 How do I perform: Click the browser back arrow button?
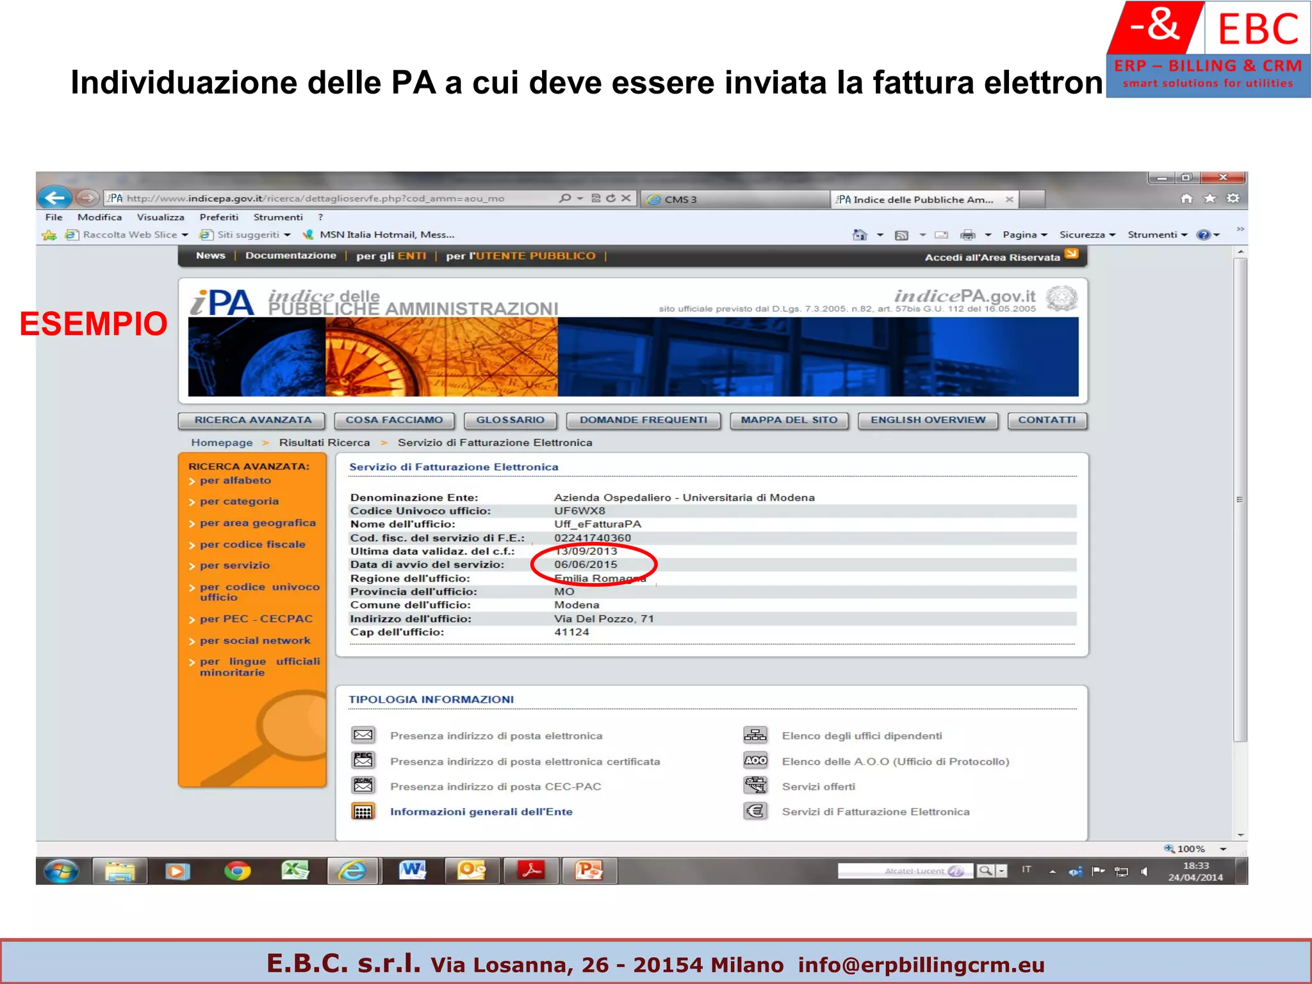[x=54, y=198]
